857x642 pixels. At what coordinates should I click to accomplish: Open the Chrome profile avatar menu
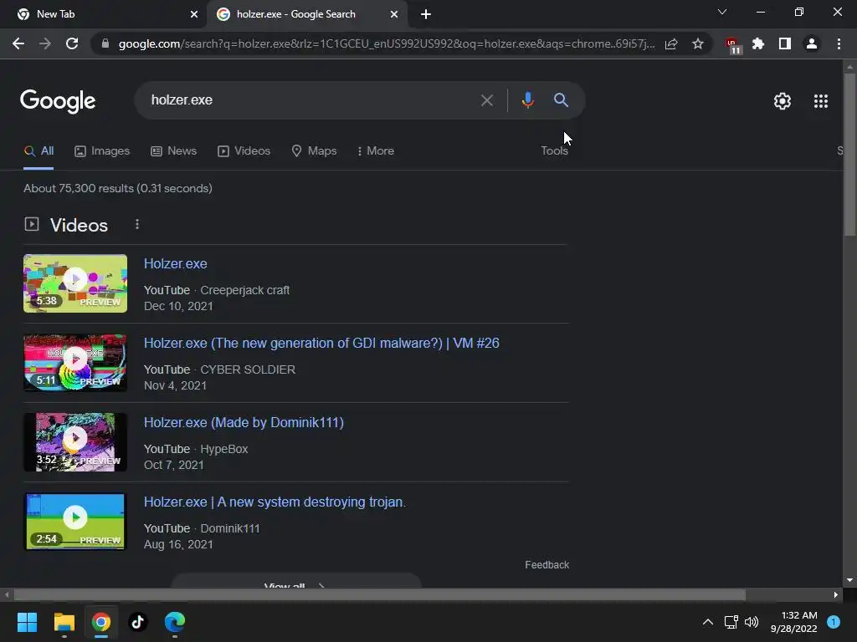(x=812, y=43)
